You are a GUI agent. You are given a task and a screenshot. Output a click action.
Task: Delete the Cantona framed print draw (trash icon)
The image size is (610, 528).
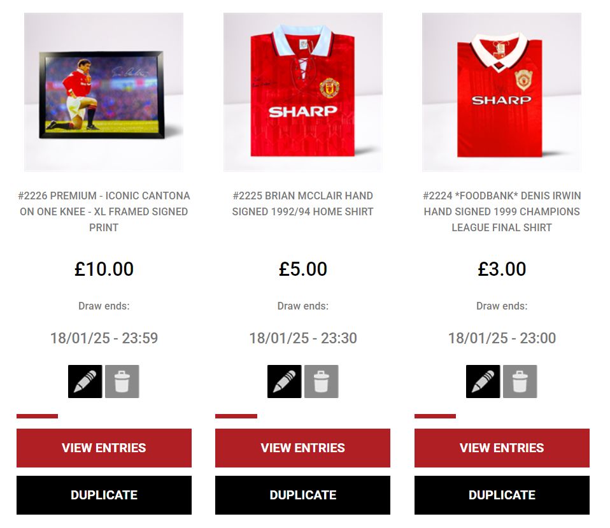[x=122, y=382]
